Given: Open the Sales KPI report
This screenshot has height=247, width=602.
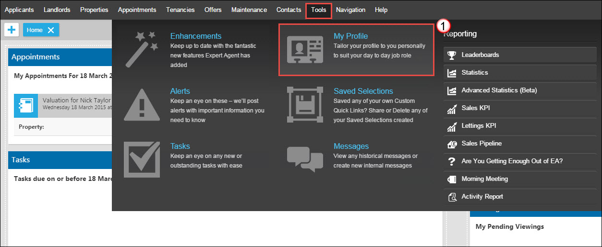Looking at the screenshot, I should pos(520,108).
